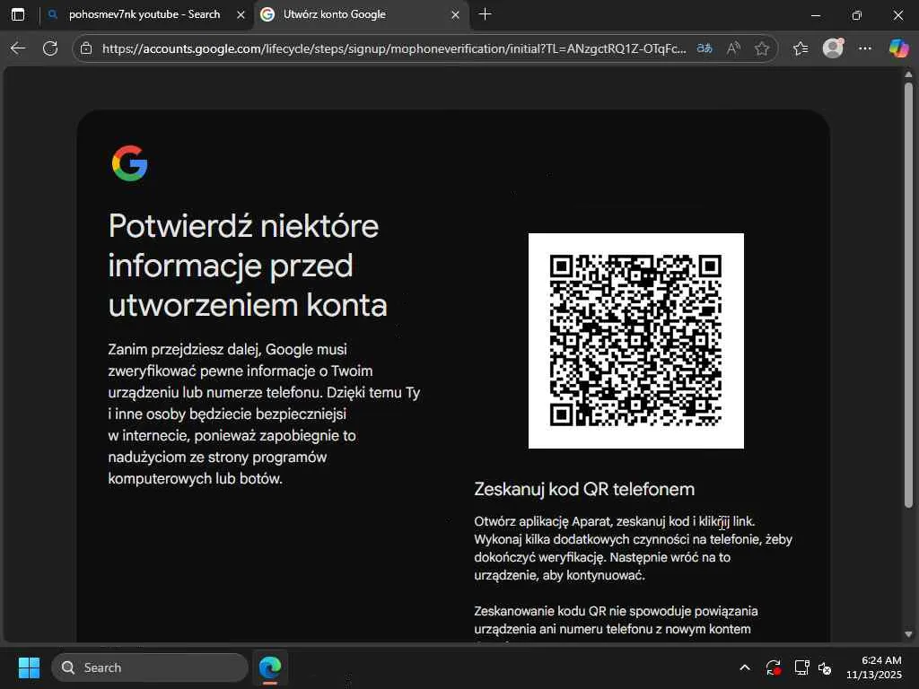
Task: View site information lock icon
Action: tap(86, 48)
